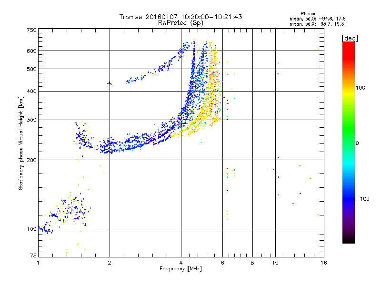381x286 pixels.
Task: Click the y-axis tick label '500'
Action: pos(31,69)
